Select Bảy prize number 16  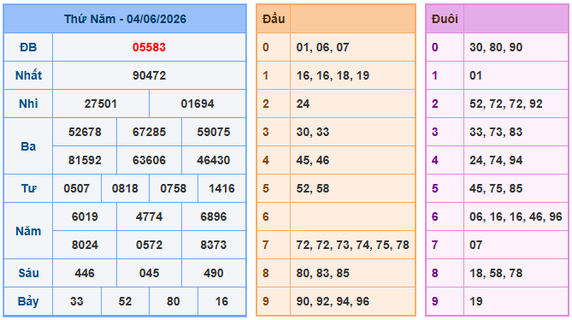(x=221, y=301)
